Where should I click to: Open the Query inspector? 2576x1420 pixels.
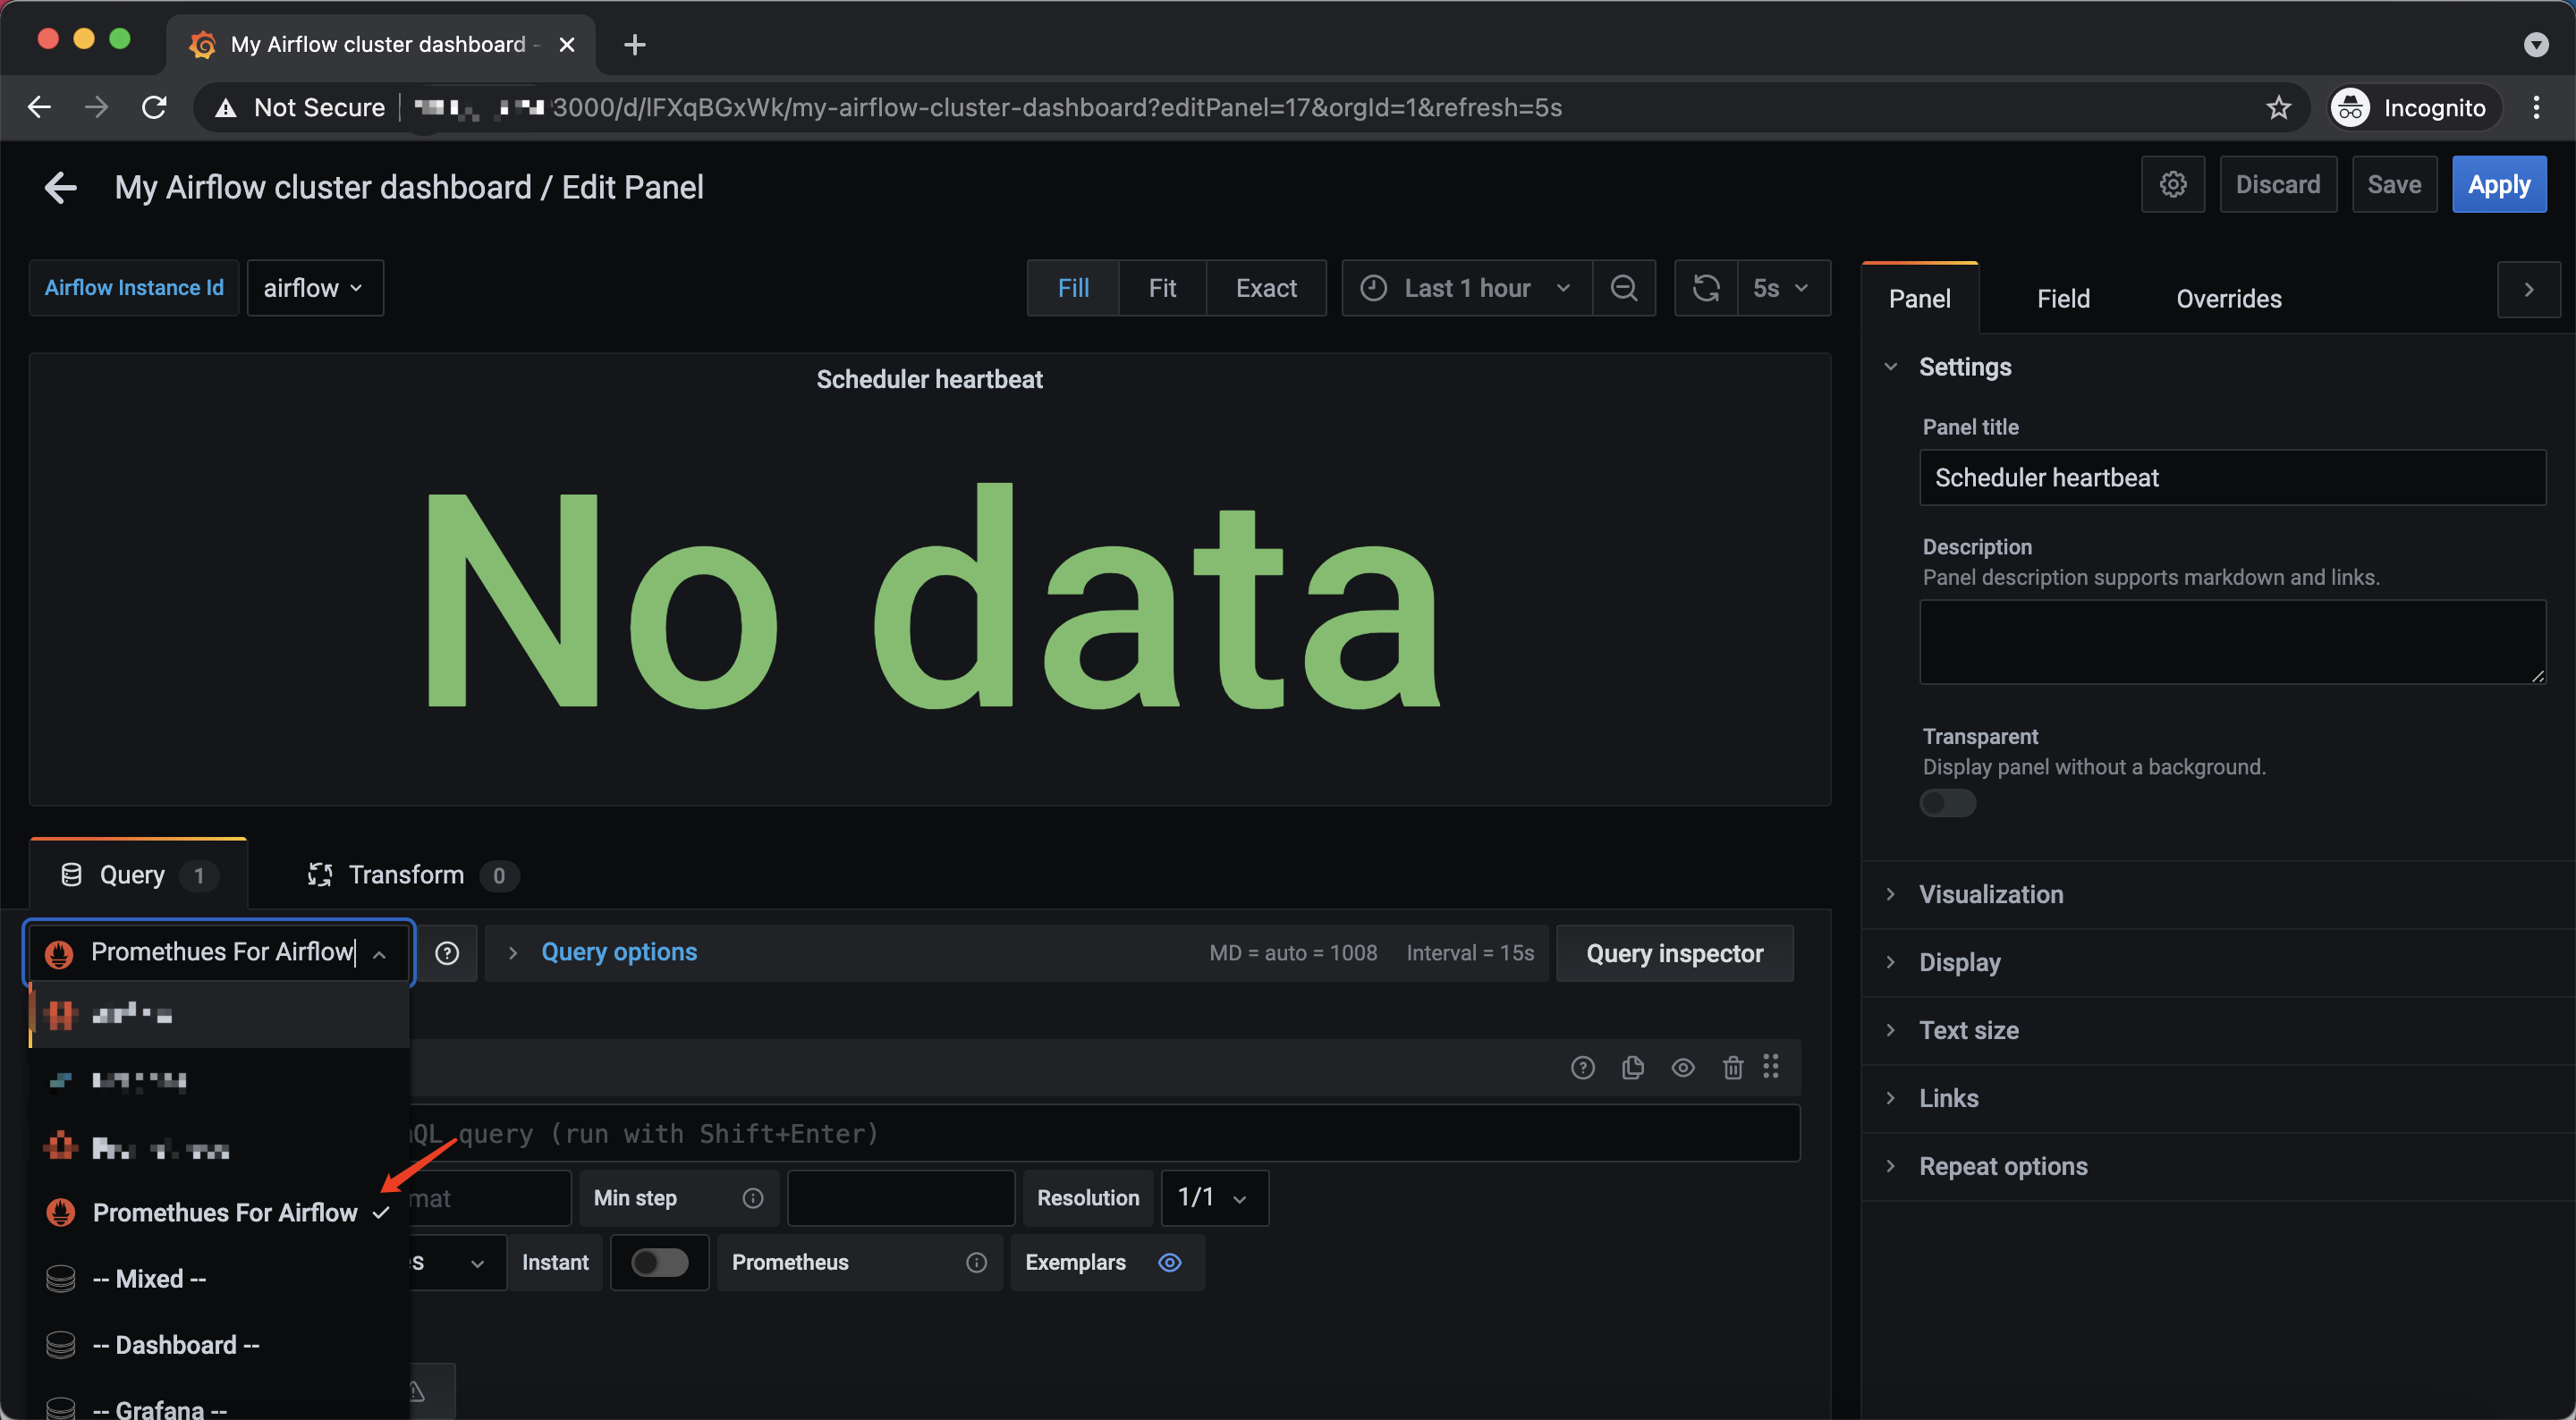click(1674, 953)
